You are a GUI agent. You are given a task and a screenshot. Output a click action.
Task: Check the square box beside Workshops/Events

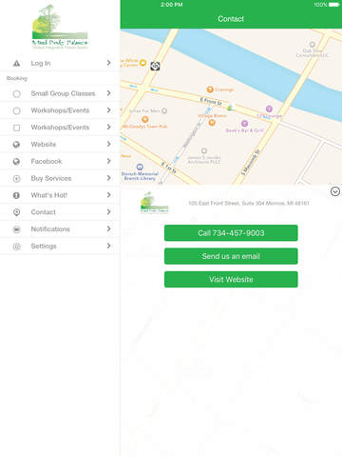pos(16,128)
